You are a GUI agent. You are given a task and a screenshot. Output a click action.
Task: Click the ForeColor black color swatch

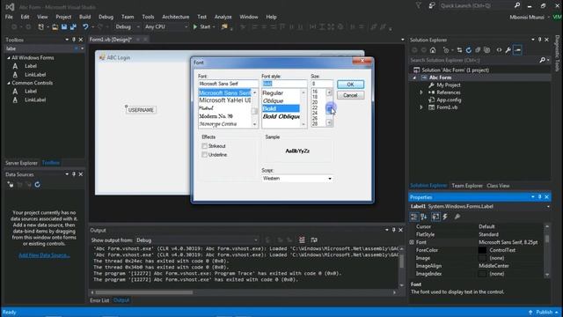482,250
